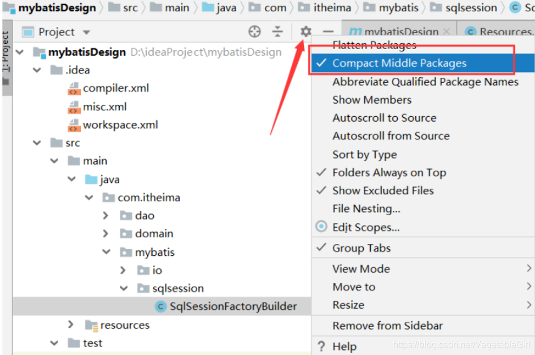Hide the Project panel with minus icon

(328, 32)
